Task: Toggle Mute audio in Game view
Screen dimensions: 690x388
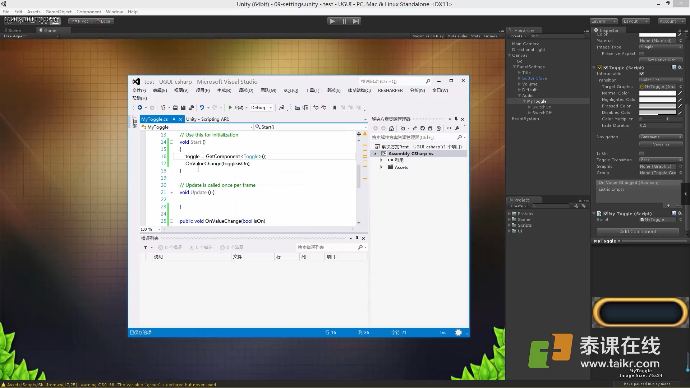Action: tap(457, 36)
